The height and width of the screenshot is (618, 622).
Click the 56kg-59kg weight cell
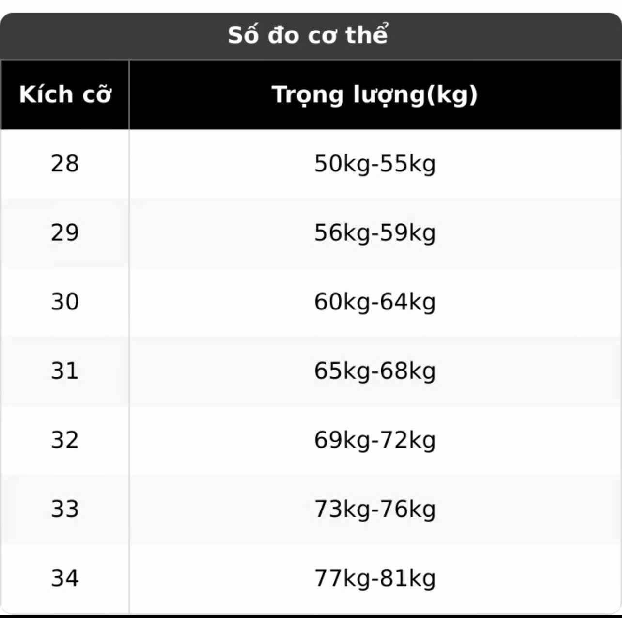point(375,233)
